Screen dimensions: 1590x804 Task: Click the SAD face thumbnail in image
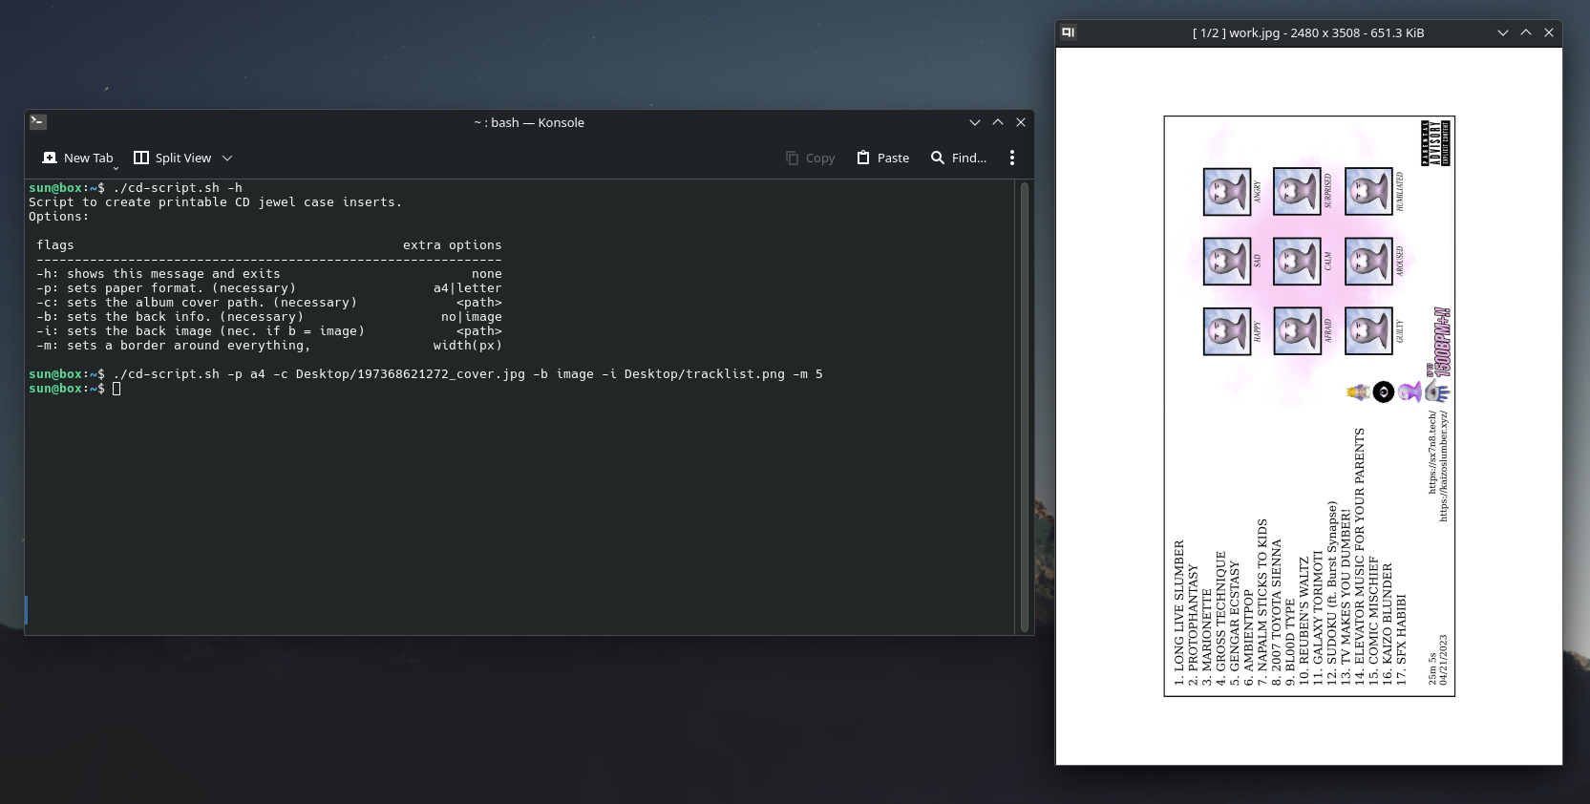pos(1227,262)
